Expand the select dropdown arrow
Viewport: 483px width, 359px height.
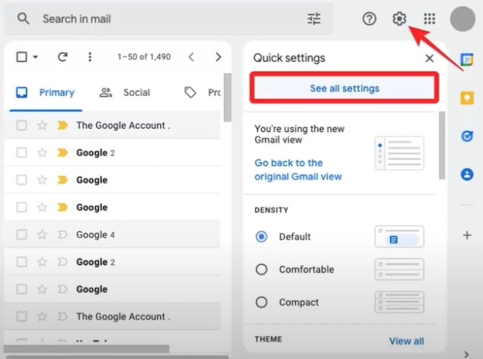point(35,56)
